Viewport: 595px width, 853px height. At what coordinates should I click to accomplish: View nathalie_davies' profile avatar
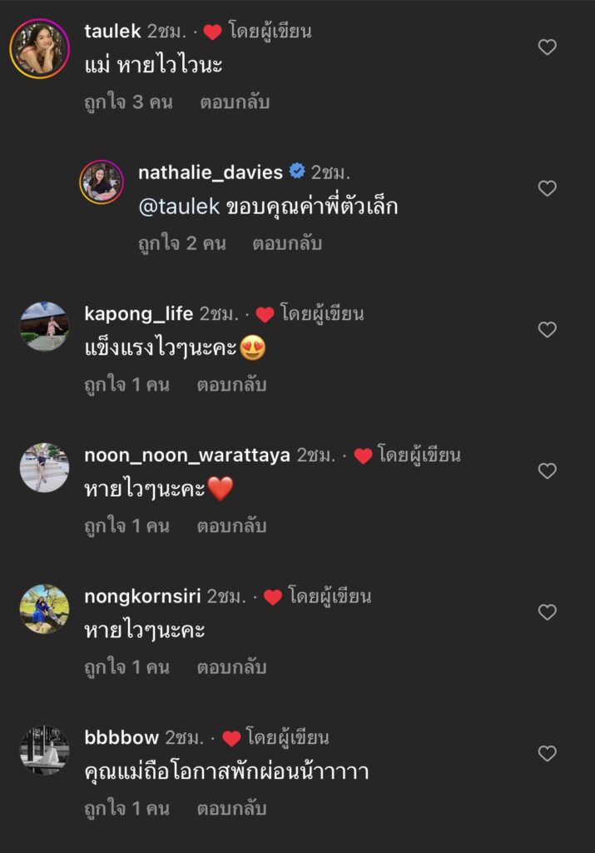pyautogui.click(x=102, y=181)
